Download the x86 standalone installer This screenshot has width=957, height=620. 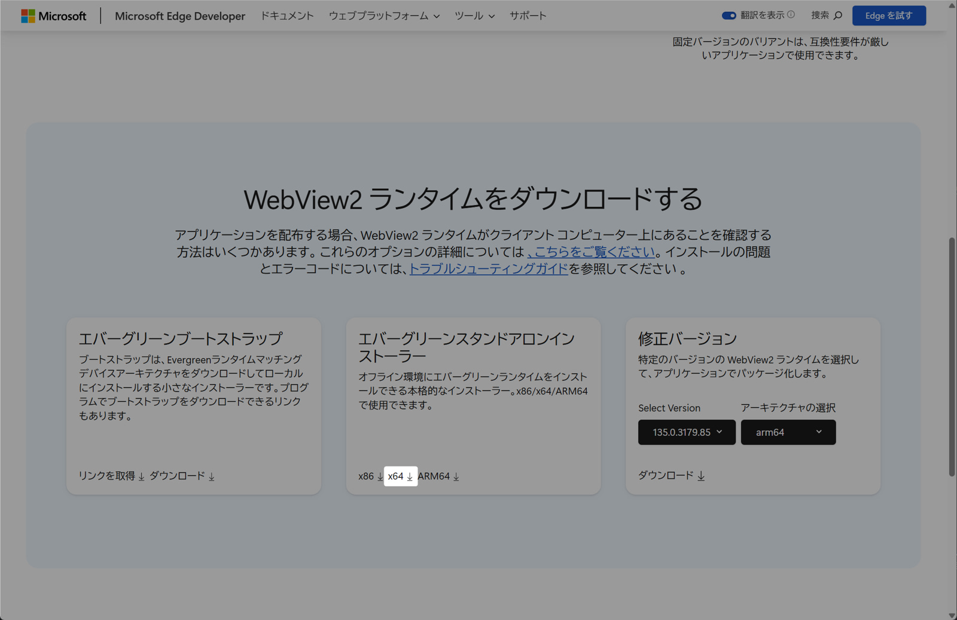(x=371, y=477)
